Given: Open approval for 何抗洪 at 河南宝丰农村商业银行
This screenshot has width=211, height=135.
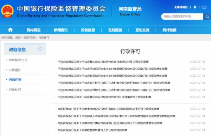Looking at the screenshot, I should (x=113, y=69).
